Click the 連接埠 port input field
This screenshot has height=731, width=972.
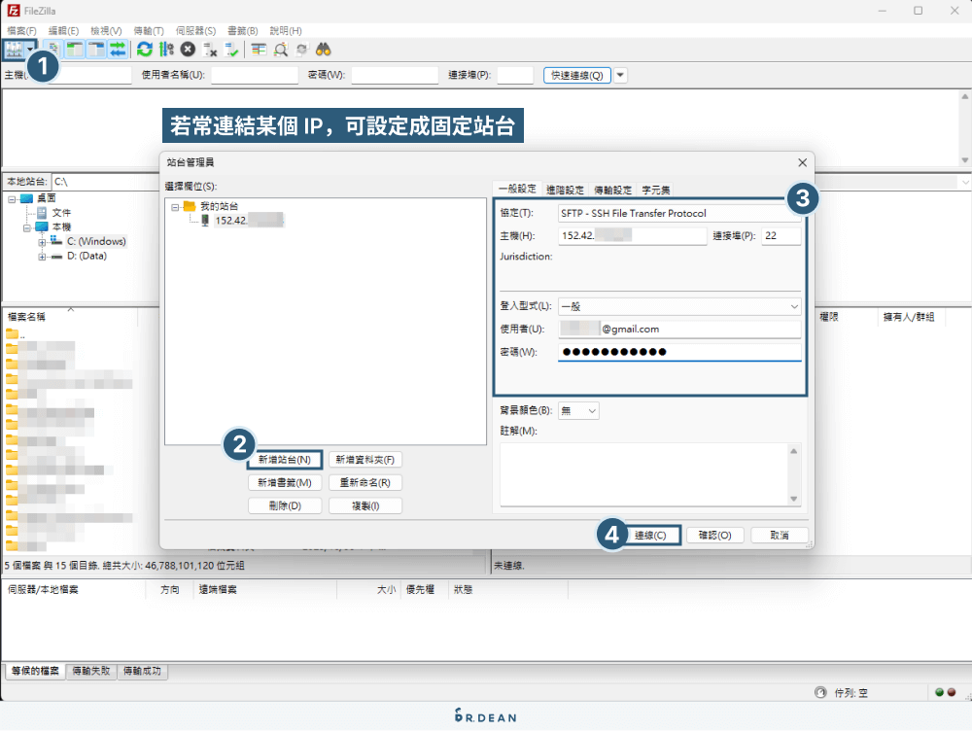click(x=781, y=234)
